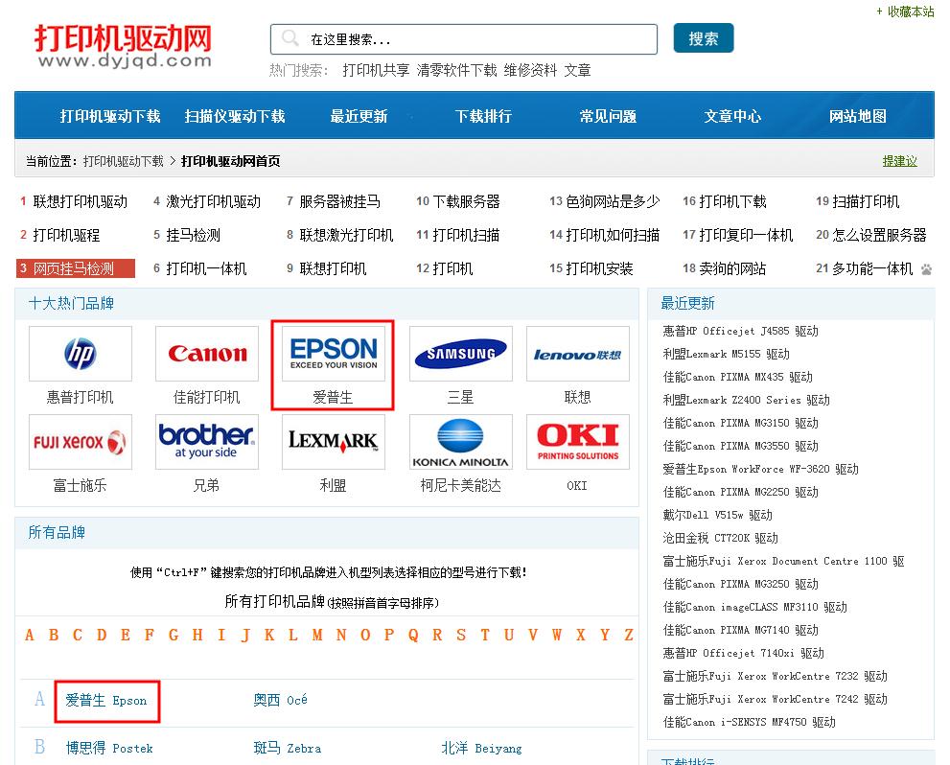Screen dimensions: 950x765
Task: Click 打印机驱动下载 in the breadcrumb
Action: (x=123, y=161)
